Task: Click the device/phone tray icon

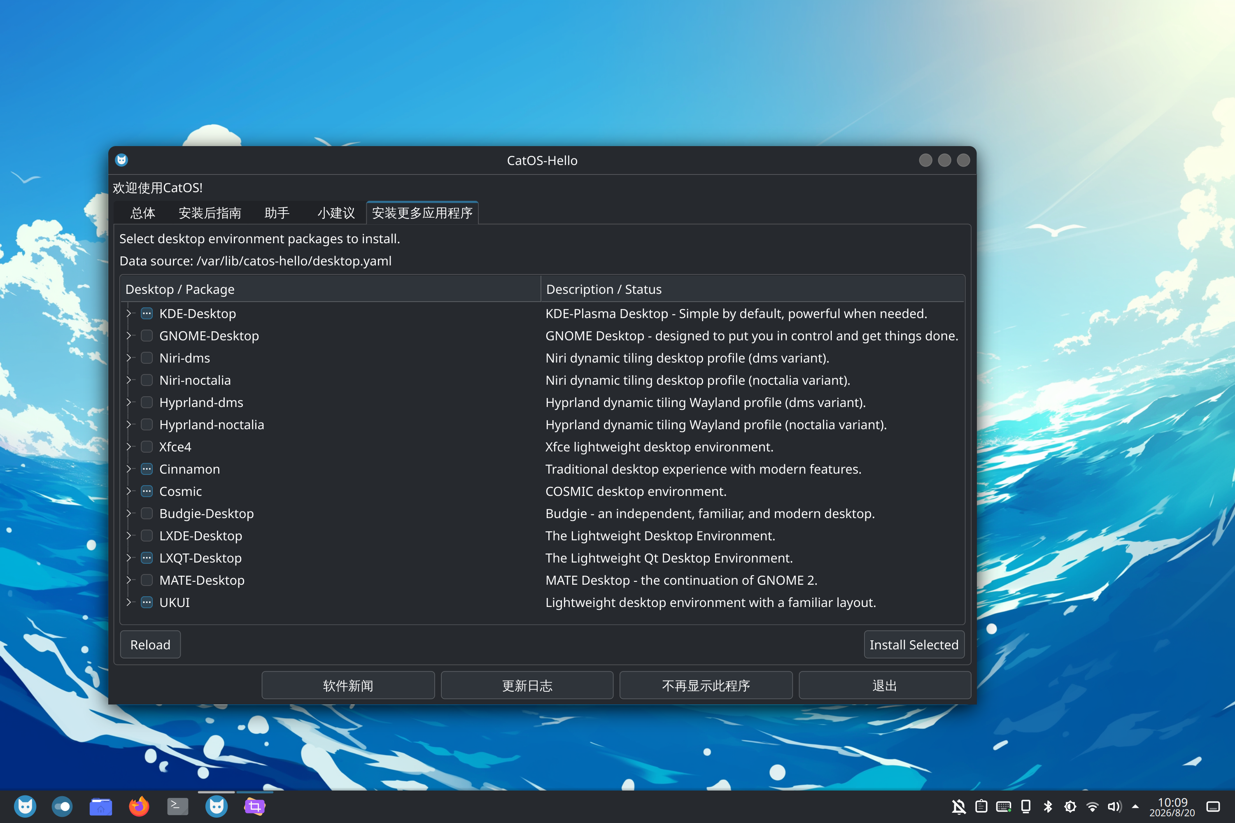Action: tap(1025, 807)
